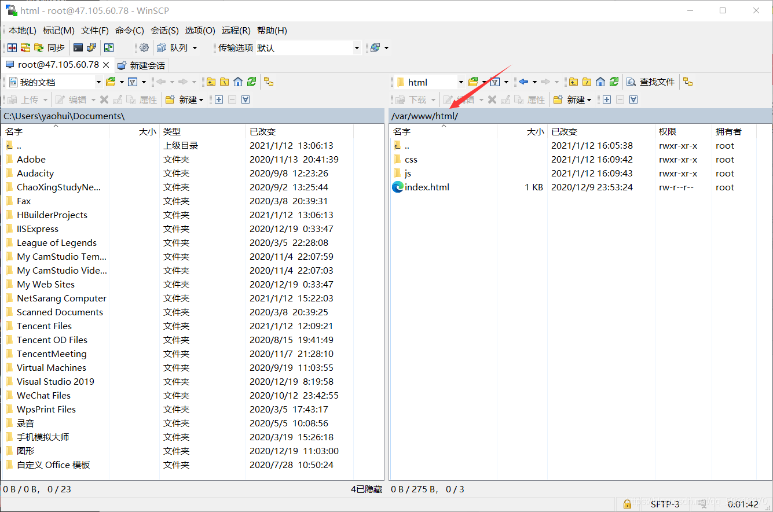Open the terminal console icon

tap(78, 48)
